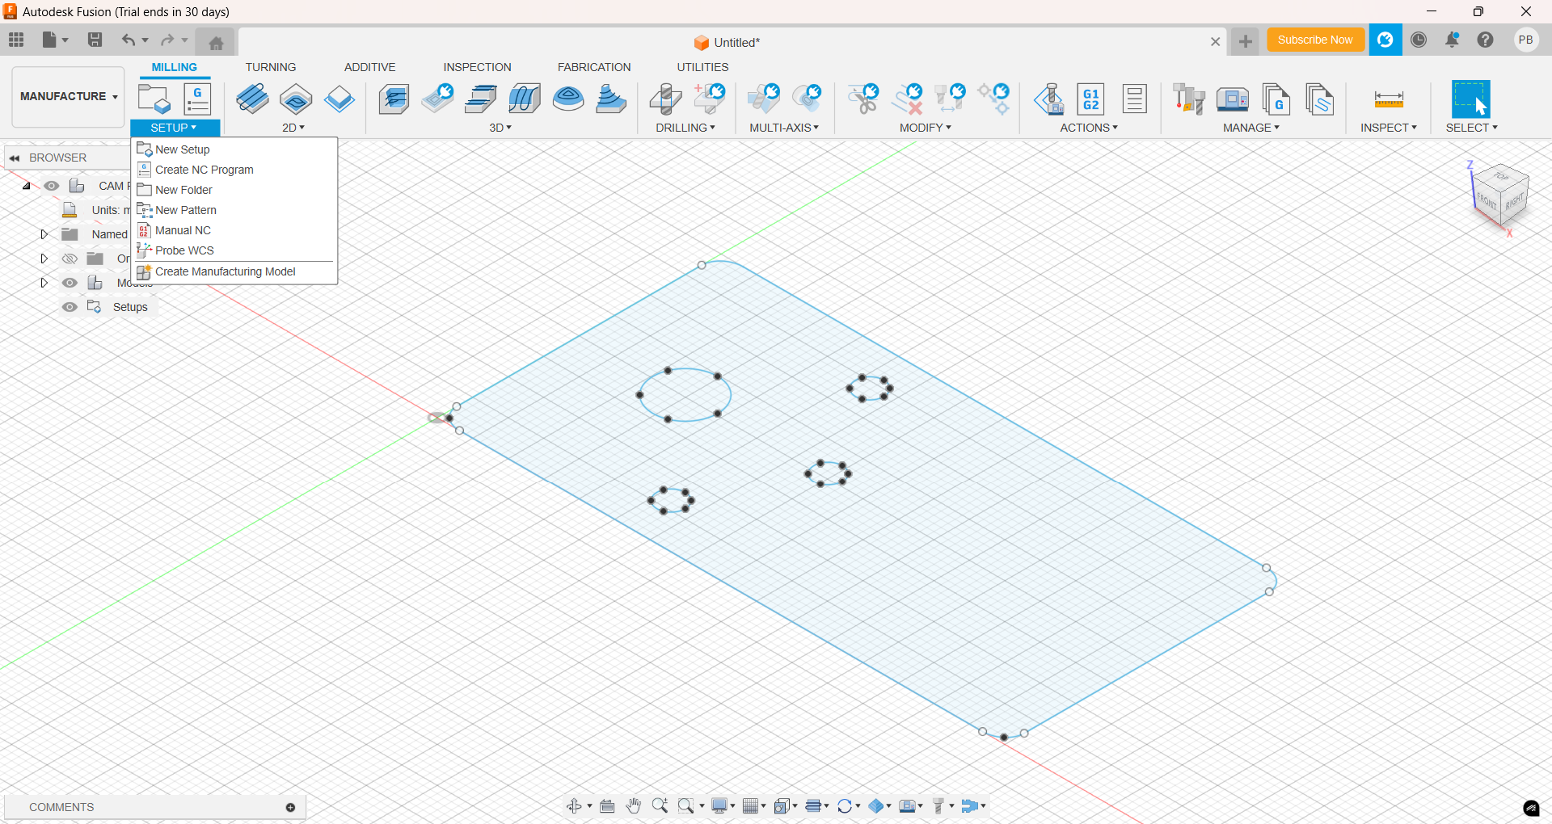This screenshot has height=824, width=1552.
Task: Open the MODIFY toolbar dropdown
Action: point(926,128)
